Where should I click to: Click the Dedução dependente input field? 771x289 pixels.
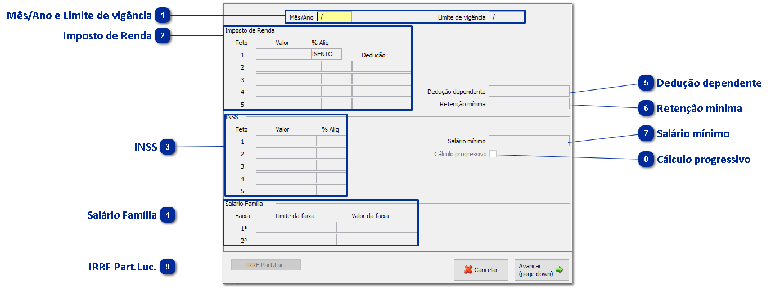coord(529,91)
